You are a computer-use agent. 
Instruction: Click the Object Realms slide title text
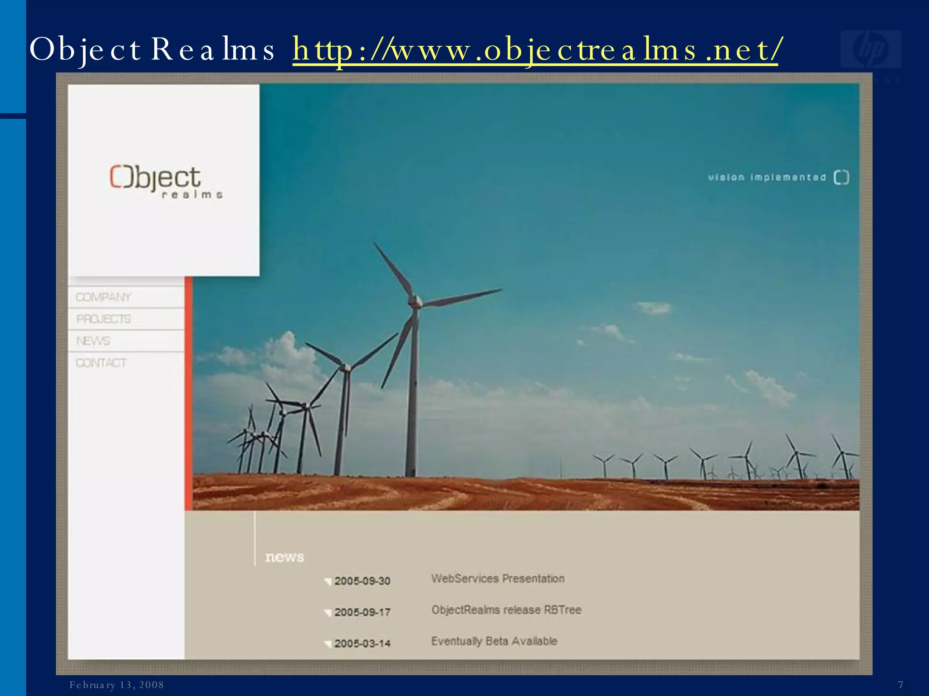point(152,50)
